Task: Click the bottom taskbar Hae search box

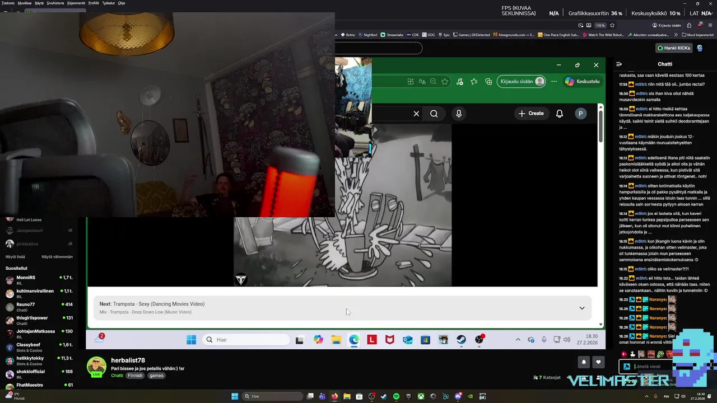Action: (272, 396)
